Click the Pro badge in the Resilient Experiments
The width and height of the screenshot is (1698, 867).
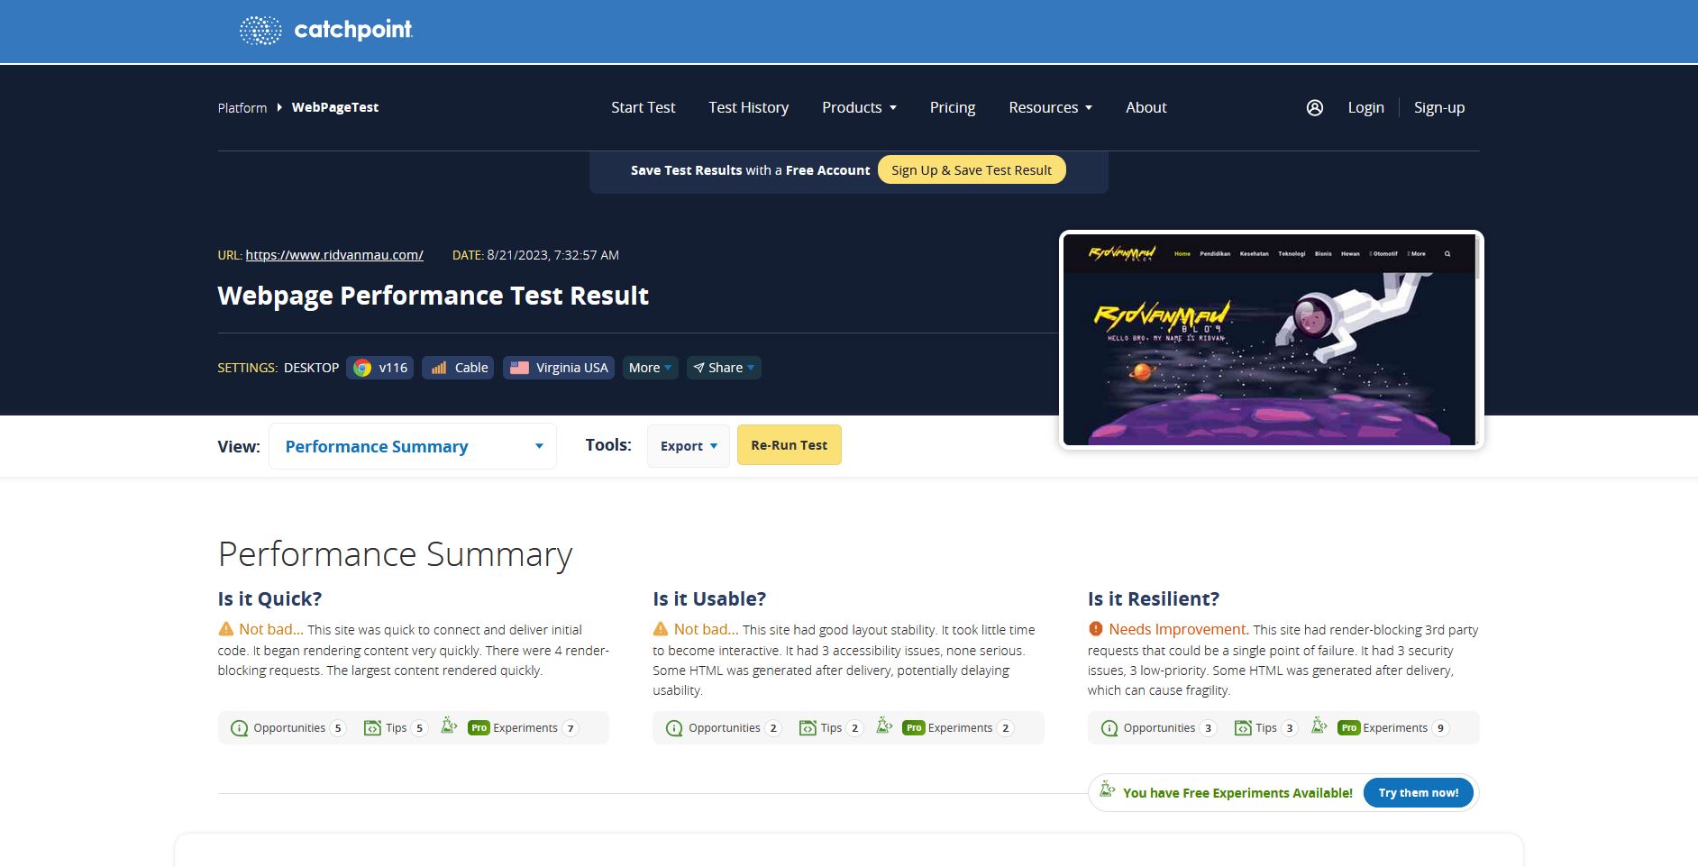click(x=1349, y=728)
